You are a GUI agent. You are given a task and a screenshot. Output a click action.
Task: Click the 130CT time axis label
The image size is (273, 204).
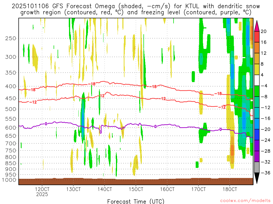point(74,189)
